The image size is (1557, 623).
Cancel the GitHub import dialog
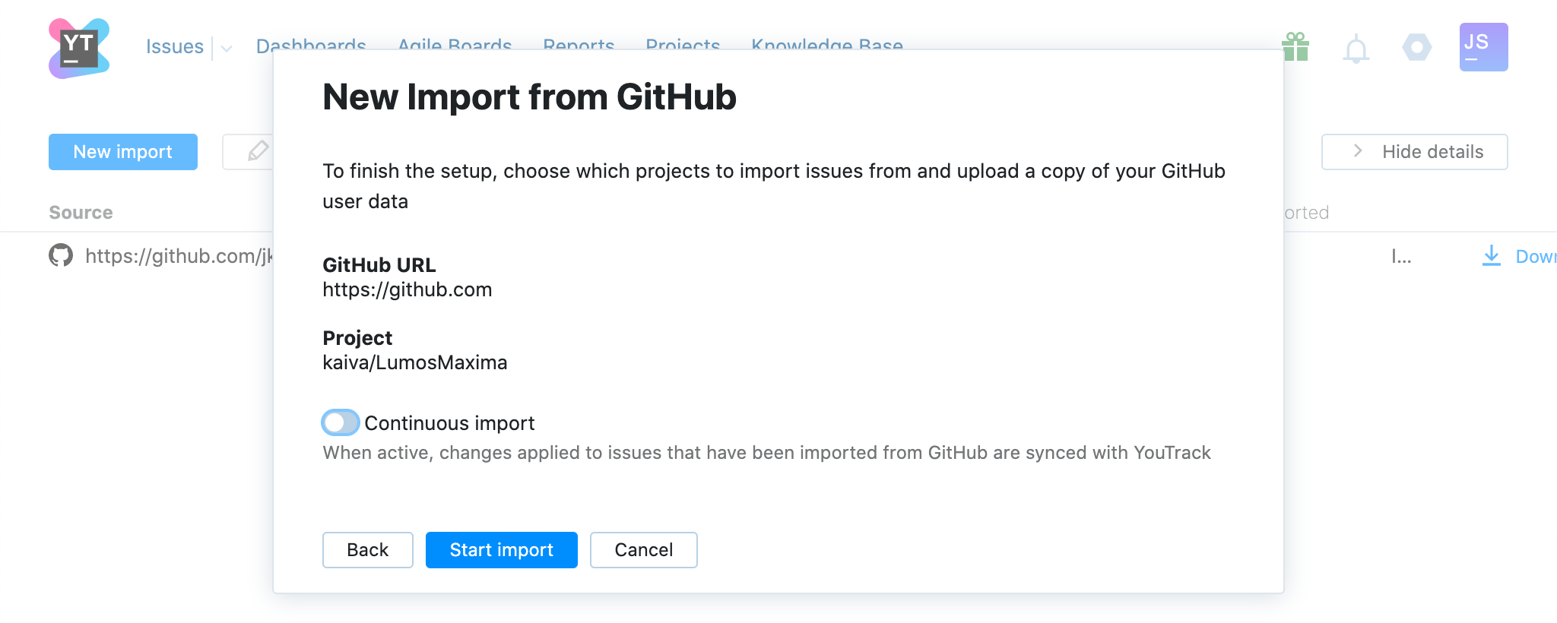tap(643, 549)
